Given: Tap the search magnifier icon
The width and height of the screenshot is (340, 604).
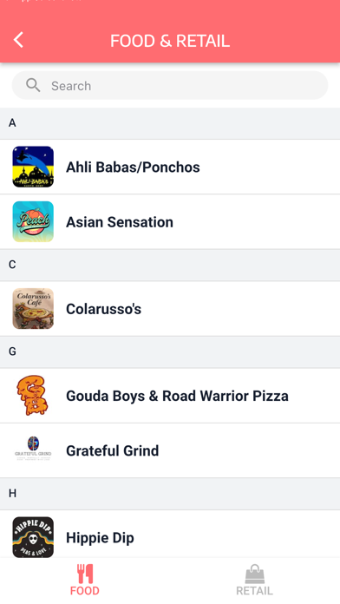Looking at the screenshot, I should click(x=33, y=85).
